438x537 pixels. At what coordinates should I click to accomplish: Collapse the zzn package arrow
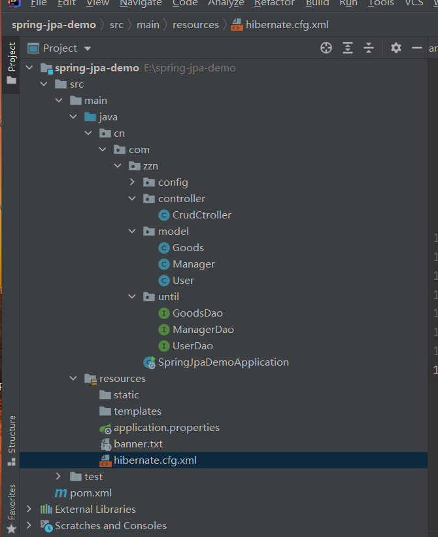pyautogui.click(x=118, y=165)
